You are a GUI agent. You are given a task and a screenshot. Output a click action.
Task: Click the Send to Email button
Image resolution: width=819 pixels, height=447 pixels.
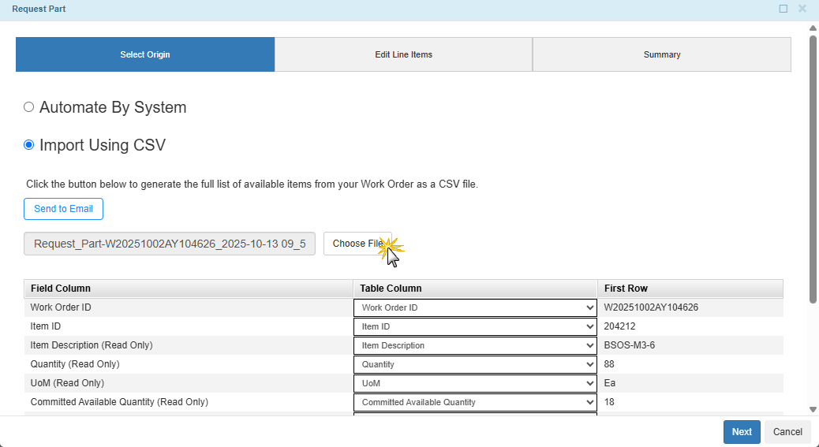63,209
